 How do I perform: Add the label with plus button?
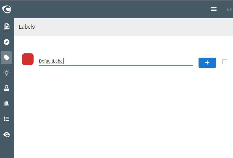(x=207, y=63)
